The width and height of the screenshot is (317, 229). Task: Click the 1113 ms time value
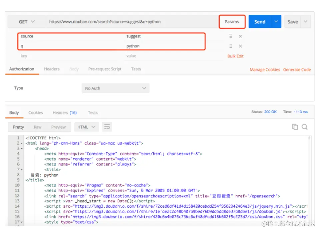click(x=301, y=112)
